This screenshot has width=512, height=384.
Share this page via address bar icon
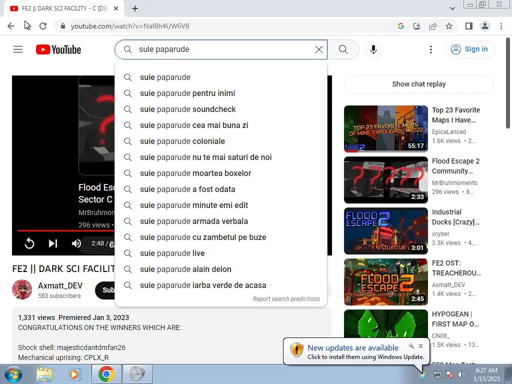433,26
